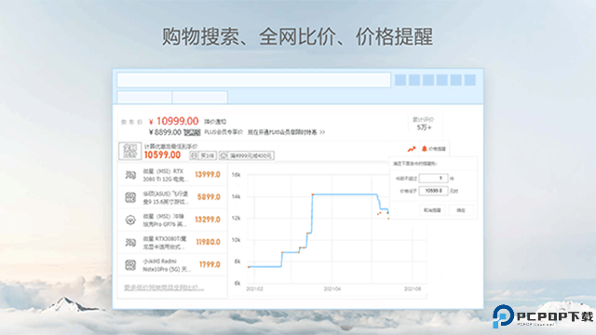This screenshot has height=335, width=596.
Task: Open the PLUS member special offer link
Action: 286,132
